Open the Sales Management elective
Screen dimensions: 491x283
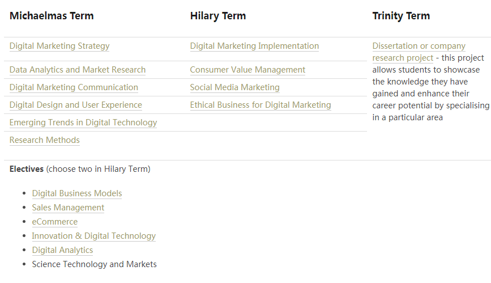click(68, 208)
